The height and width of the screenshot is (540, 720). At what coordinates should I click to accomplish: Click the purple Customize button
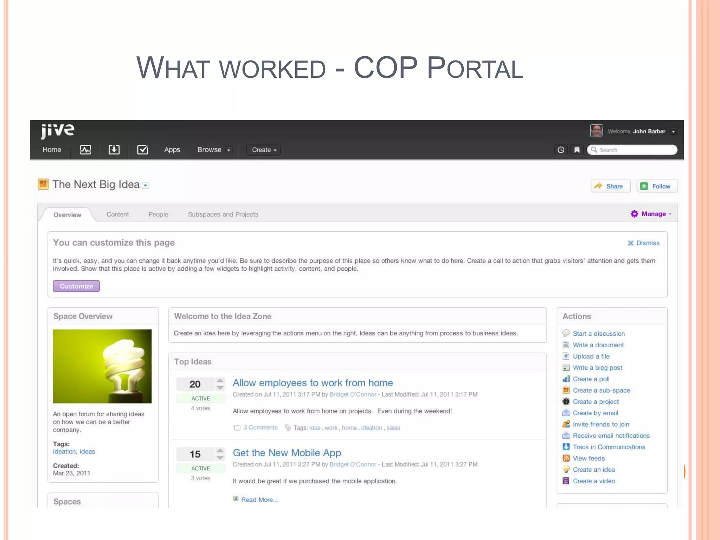[x=76, y=286]
